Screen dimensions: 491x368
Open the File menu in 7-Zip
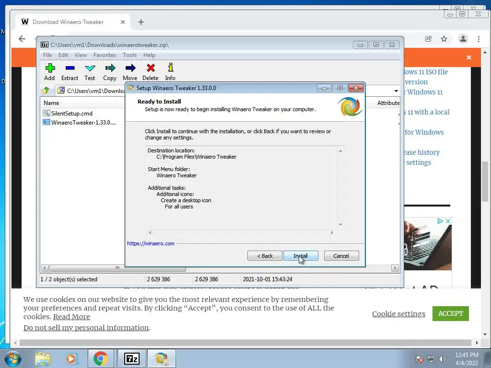[47, 55]
